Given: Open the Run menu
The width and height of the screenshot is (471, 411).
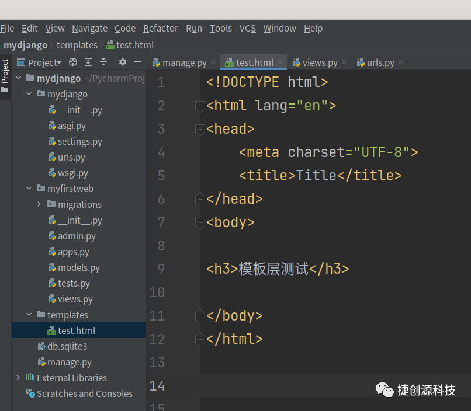Looking at the screenshot, I should (194, 28).
